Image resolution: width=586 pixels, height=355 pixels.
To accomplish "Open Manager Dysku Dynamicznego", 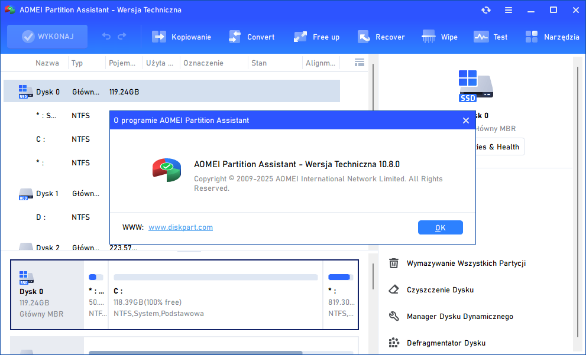I will tap(460, 317).
